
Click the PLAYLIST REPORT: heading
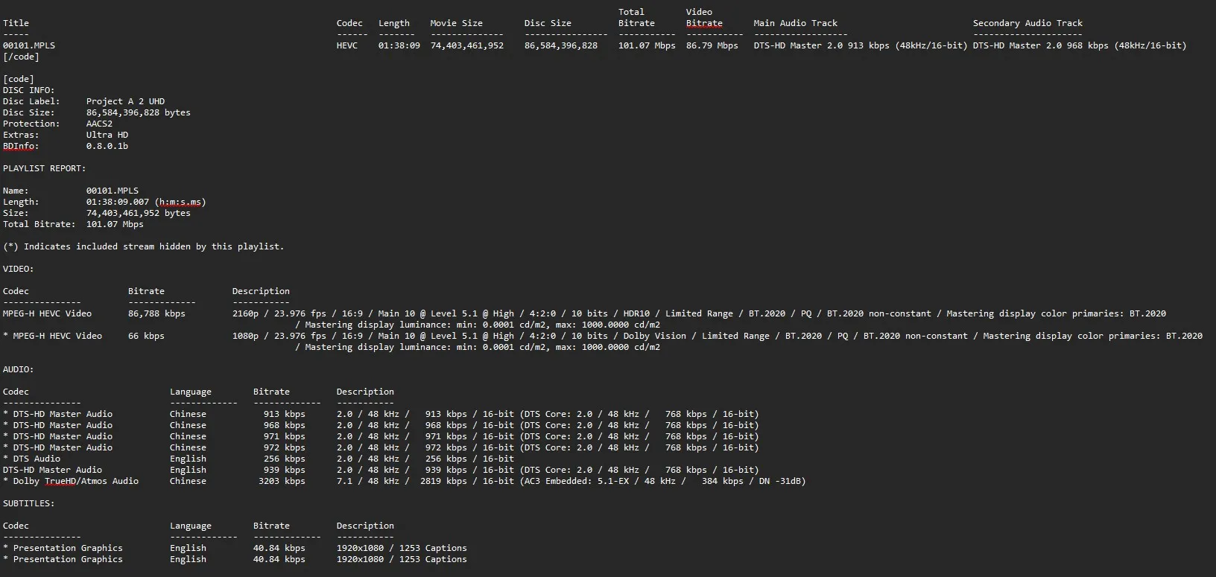(44, 168)
